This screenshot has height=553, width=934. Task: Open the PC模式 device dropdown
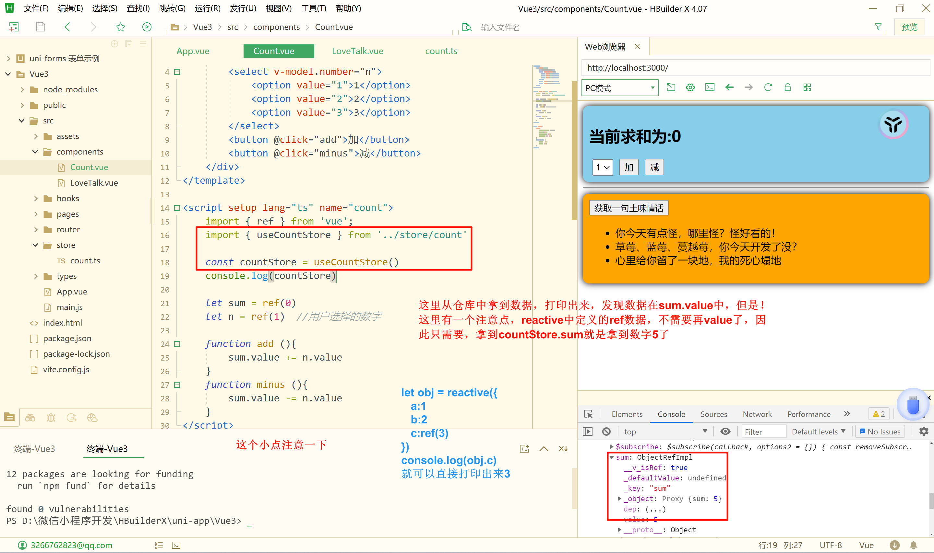click(619, 88)
